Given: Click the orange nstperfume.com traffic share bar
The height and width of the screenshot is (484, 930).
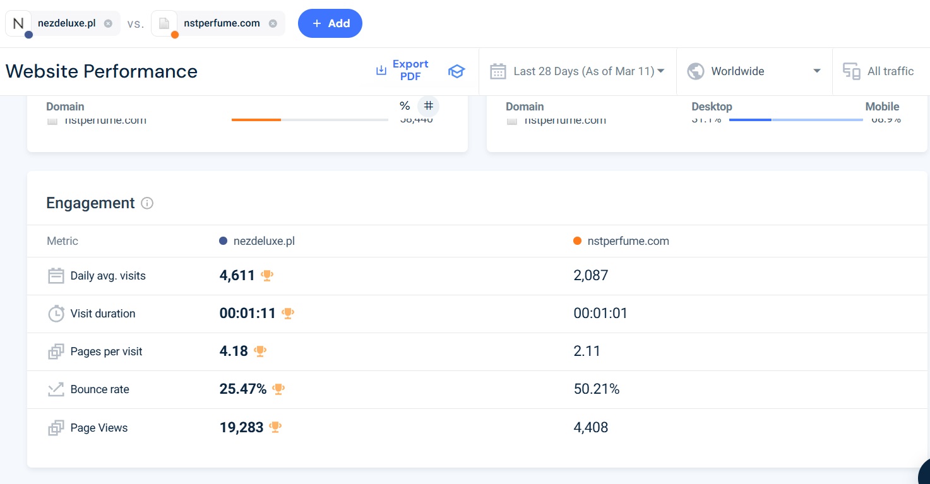Looking at the screenshot, I should coord(256,120).
